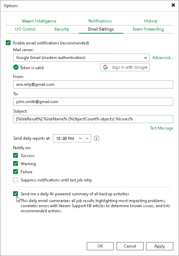
Task: Open the Mail server dropdown
Action: pyautogui.click(x=81, y=58)
